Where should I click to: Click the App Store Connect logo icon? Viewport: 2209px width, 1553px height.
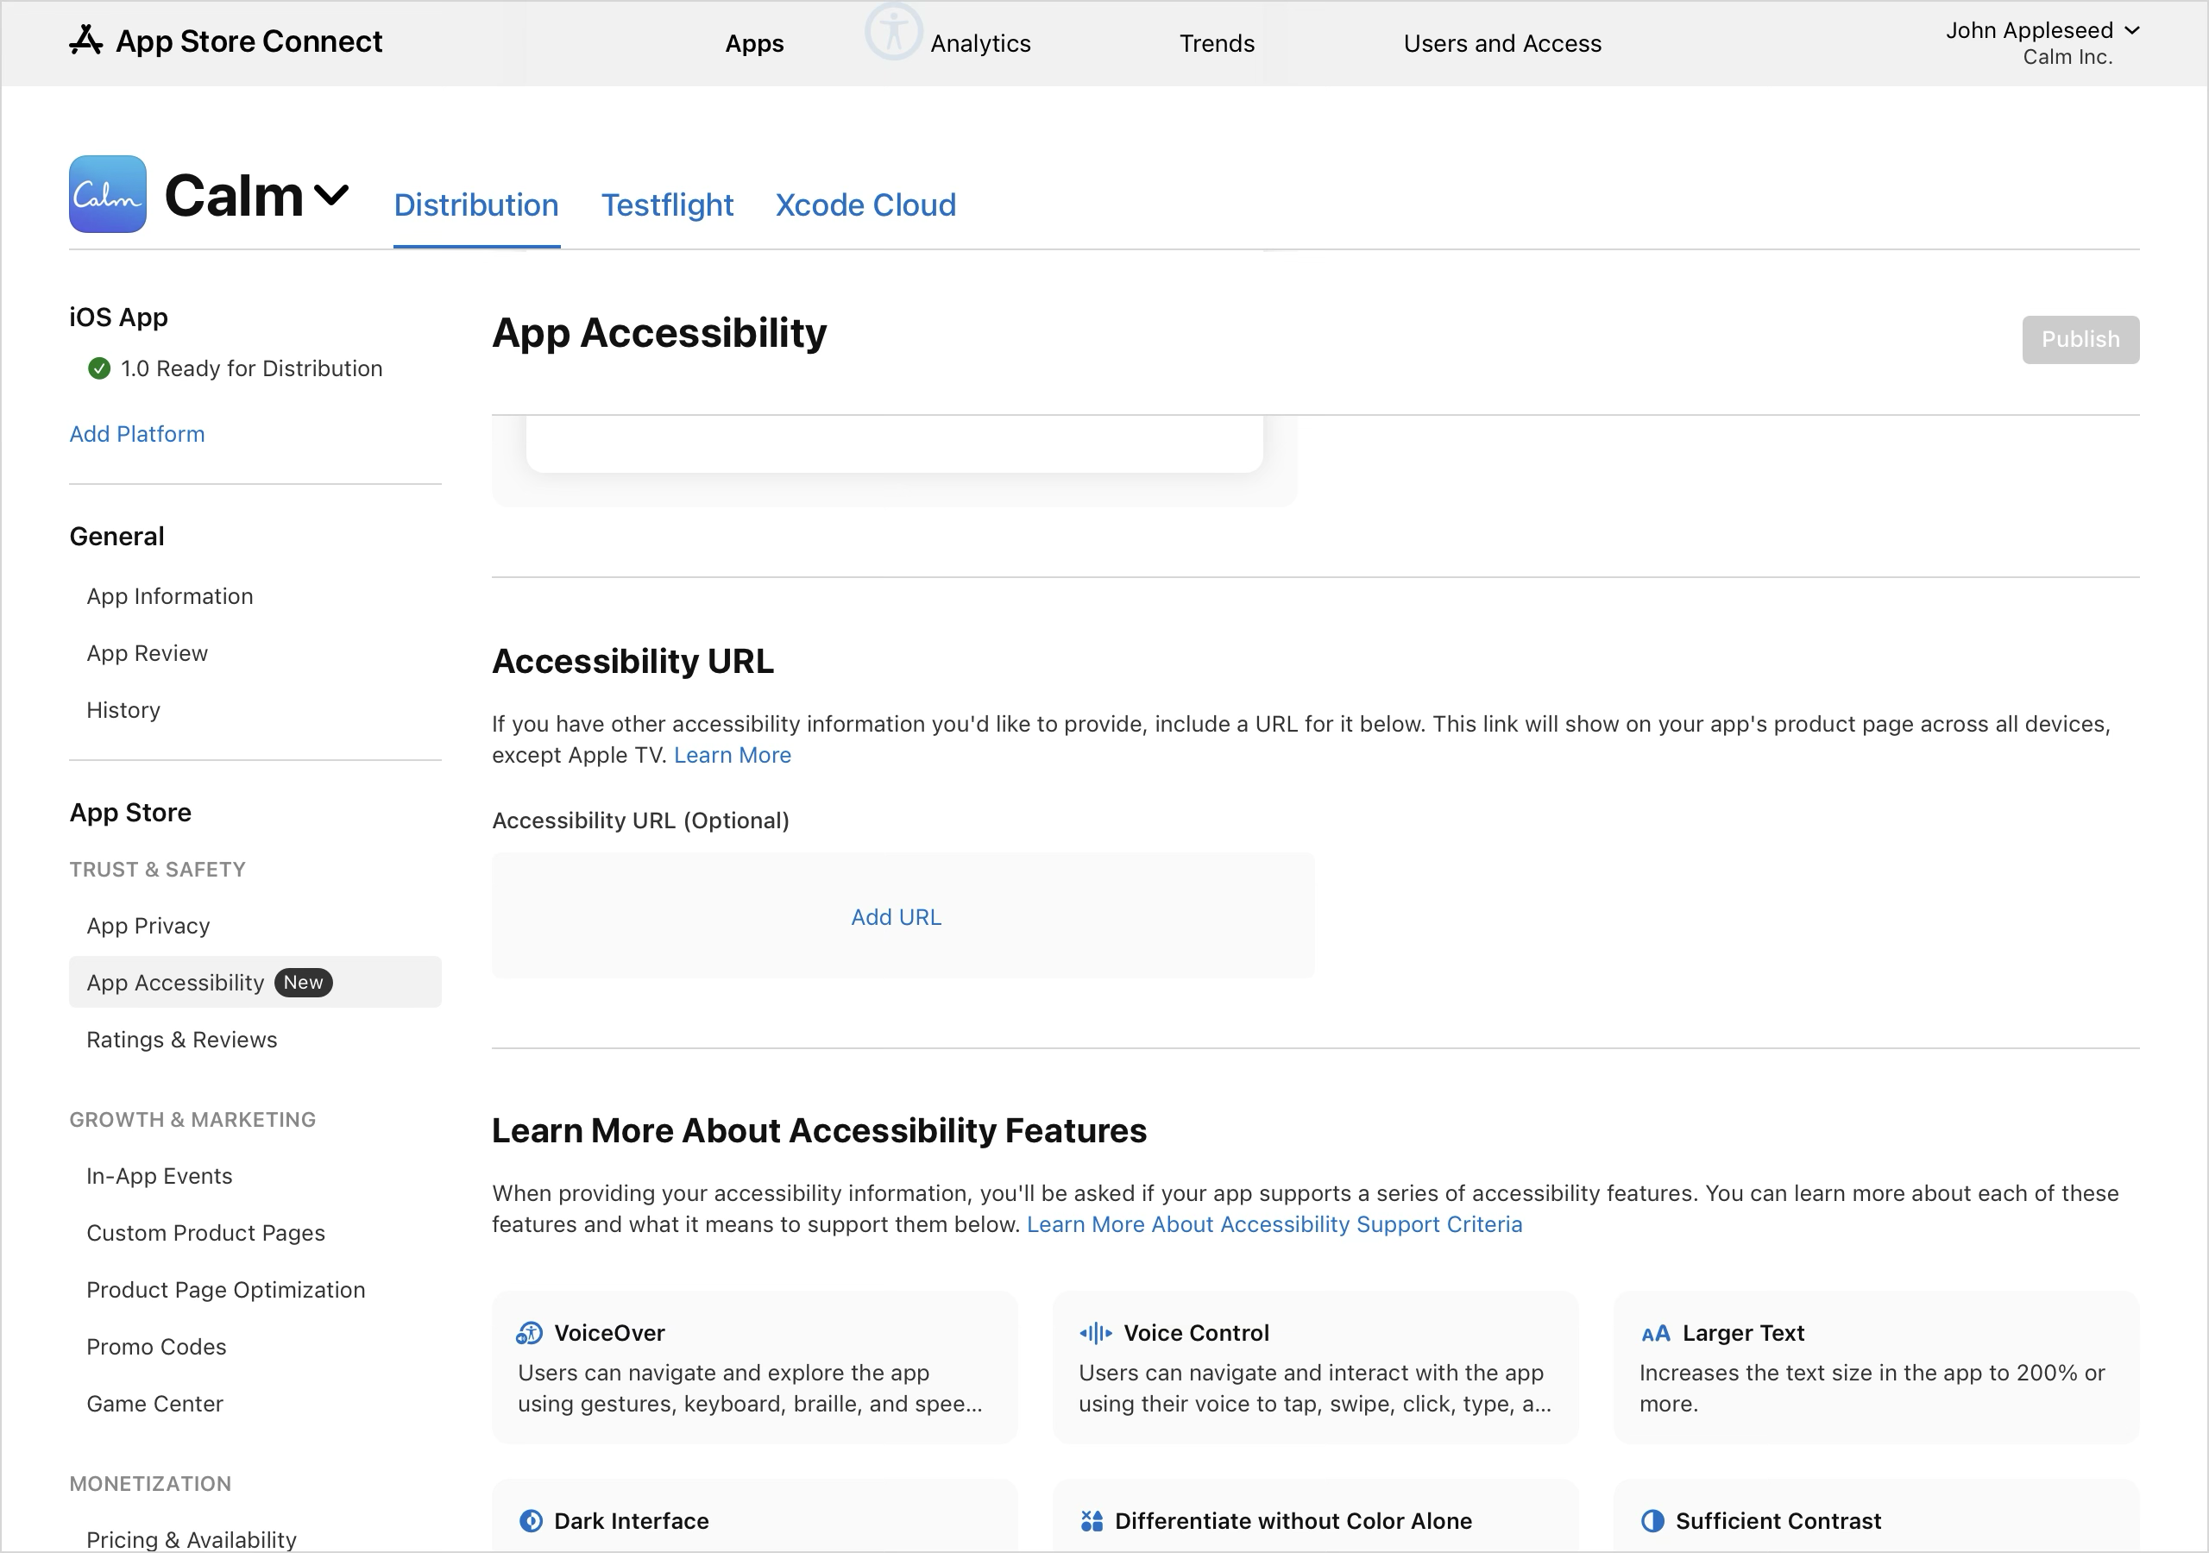click(86, 41)
